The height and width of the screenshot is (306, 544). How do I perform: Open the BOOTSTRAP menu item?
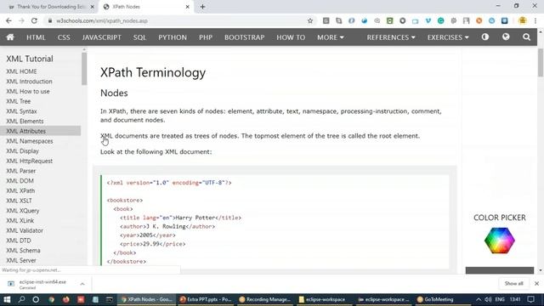(244, 37)
